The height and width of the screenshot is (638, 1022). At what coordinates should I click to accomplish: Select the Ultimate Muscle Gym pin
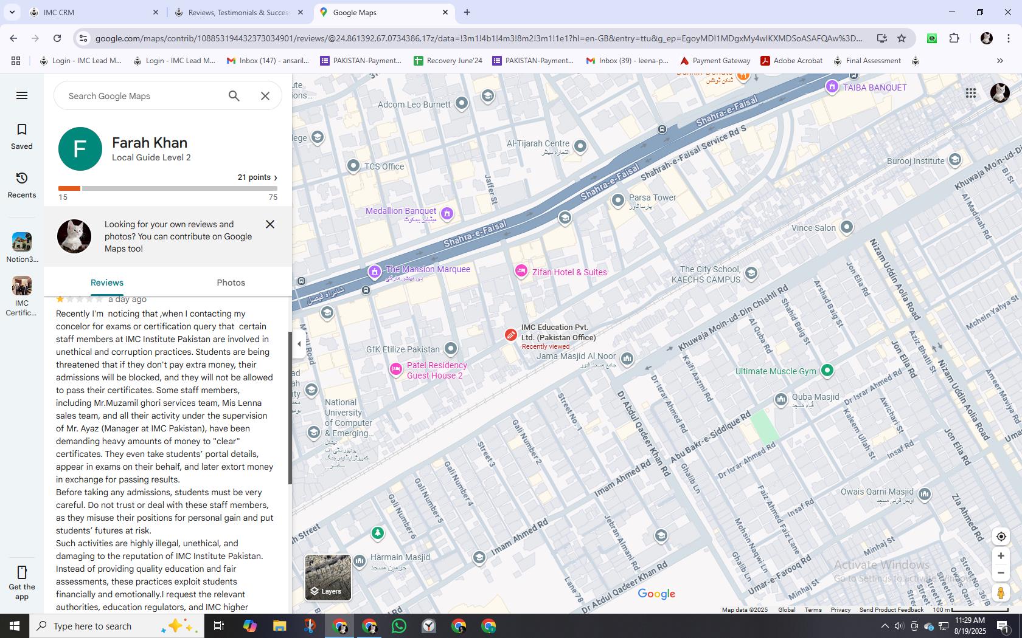827,370
